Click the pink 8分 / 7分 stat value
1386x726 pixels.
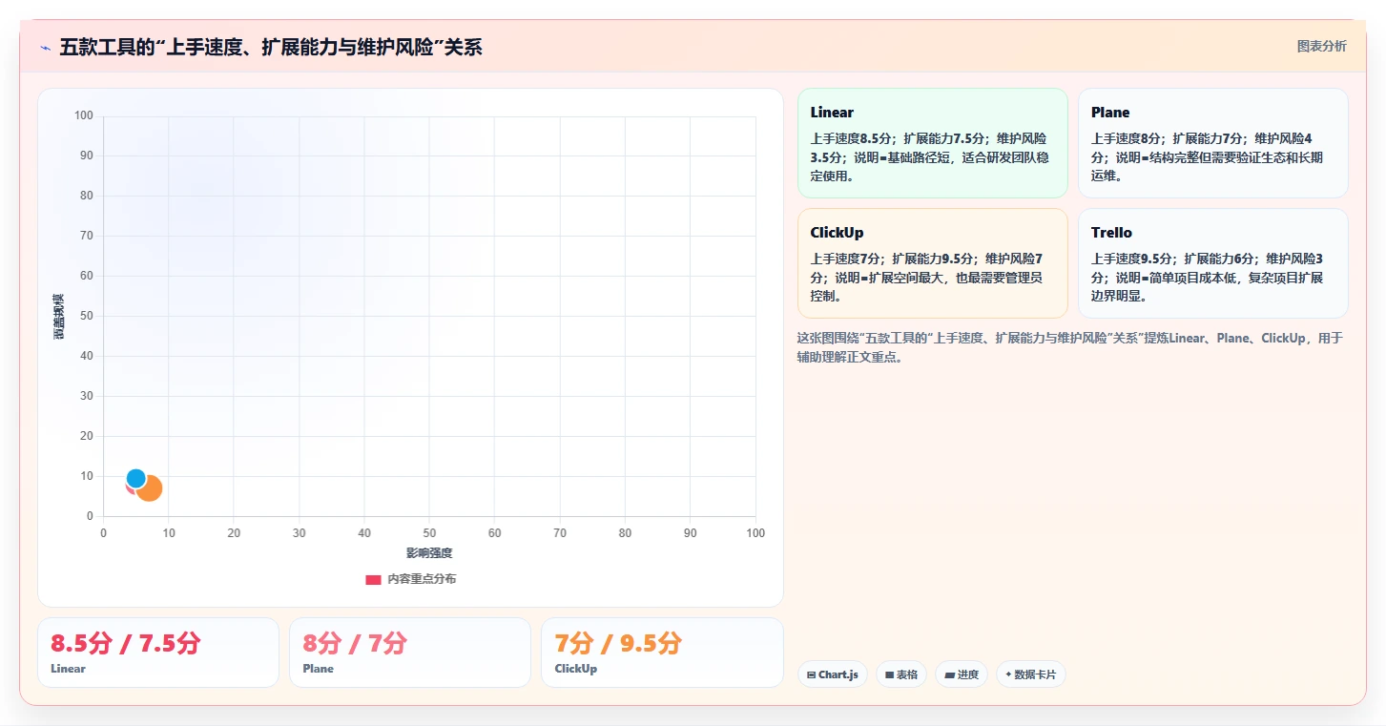[x=355, y=643]
